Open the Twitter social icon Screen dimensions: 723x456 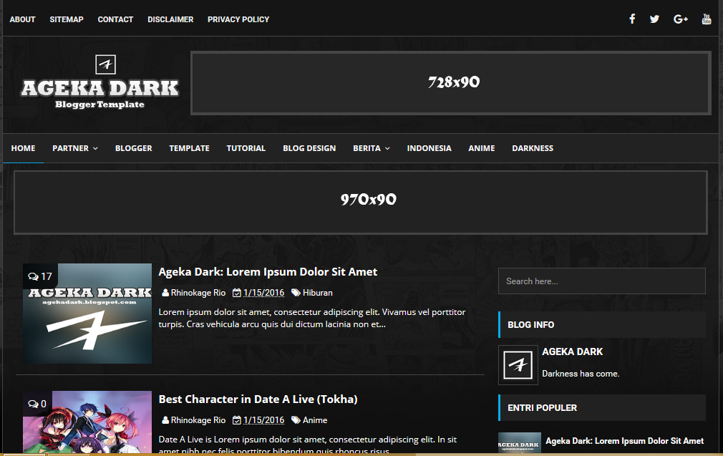(654, 19)
